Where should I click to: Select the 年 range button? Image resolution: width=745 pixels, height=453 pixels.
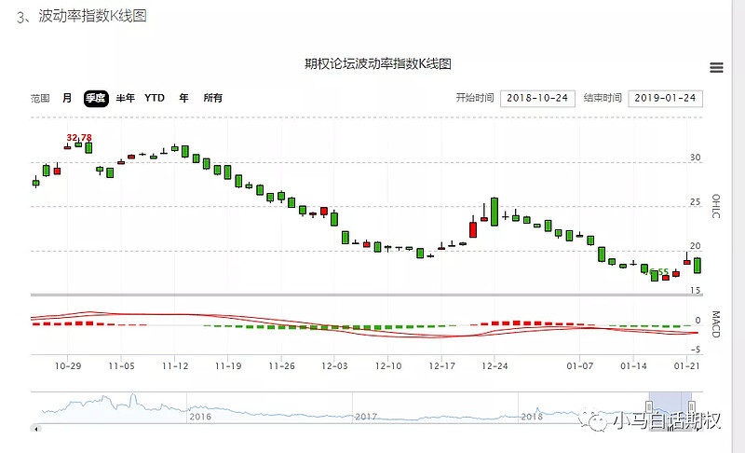[x=183, y=98]
